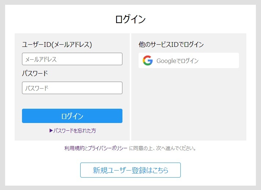Click white space left of 新規ユーザー登録はこちら button
This screenshot has width=261, height=190.
click(x=44, y=170)
